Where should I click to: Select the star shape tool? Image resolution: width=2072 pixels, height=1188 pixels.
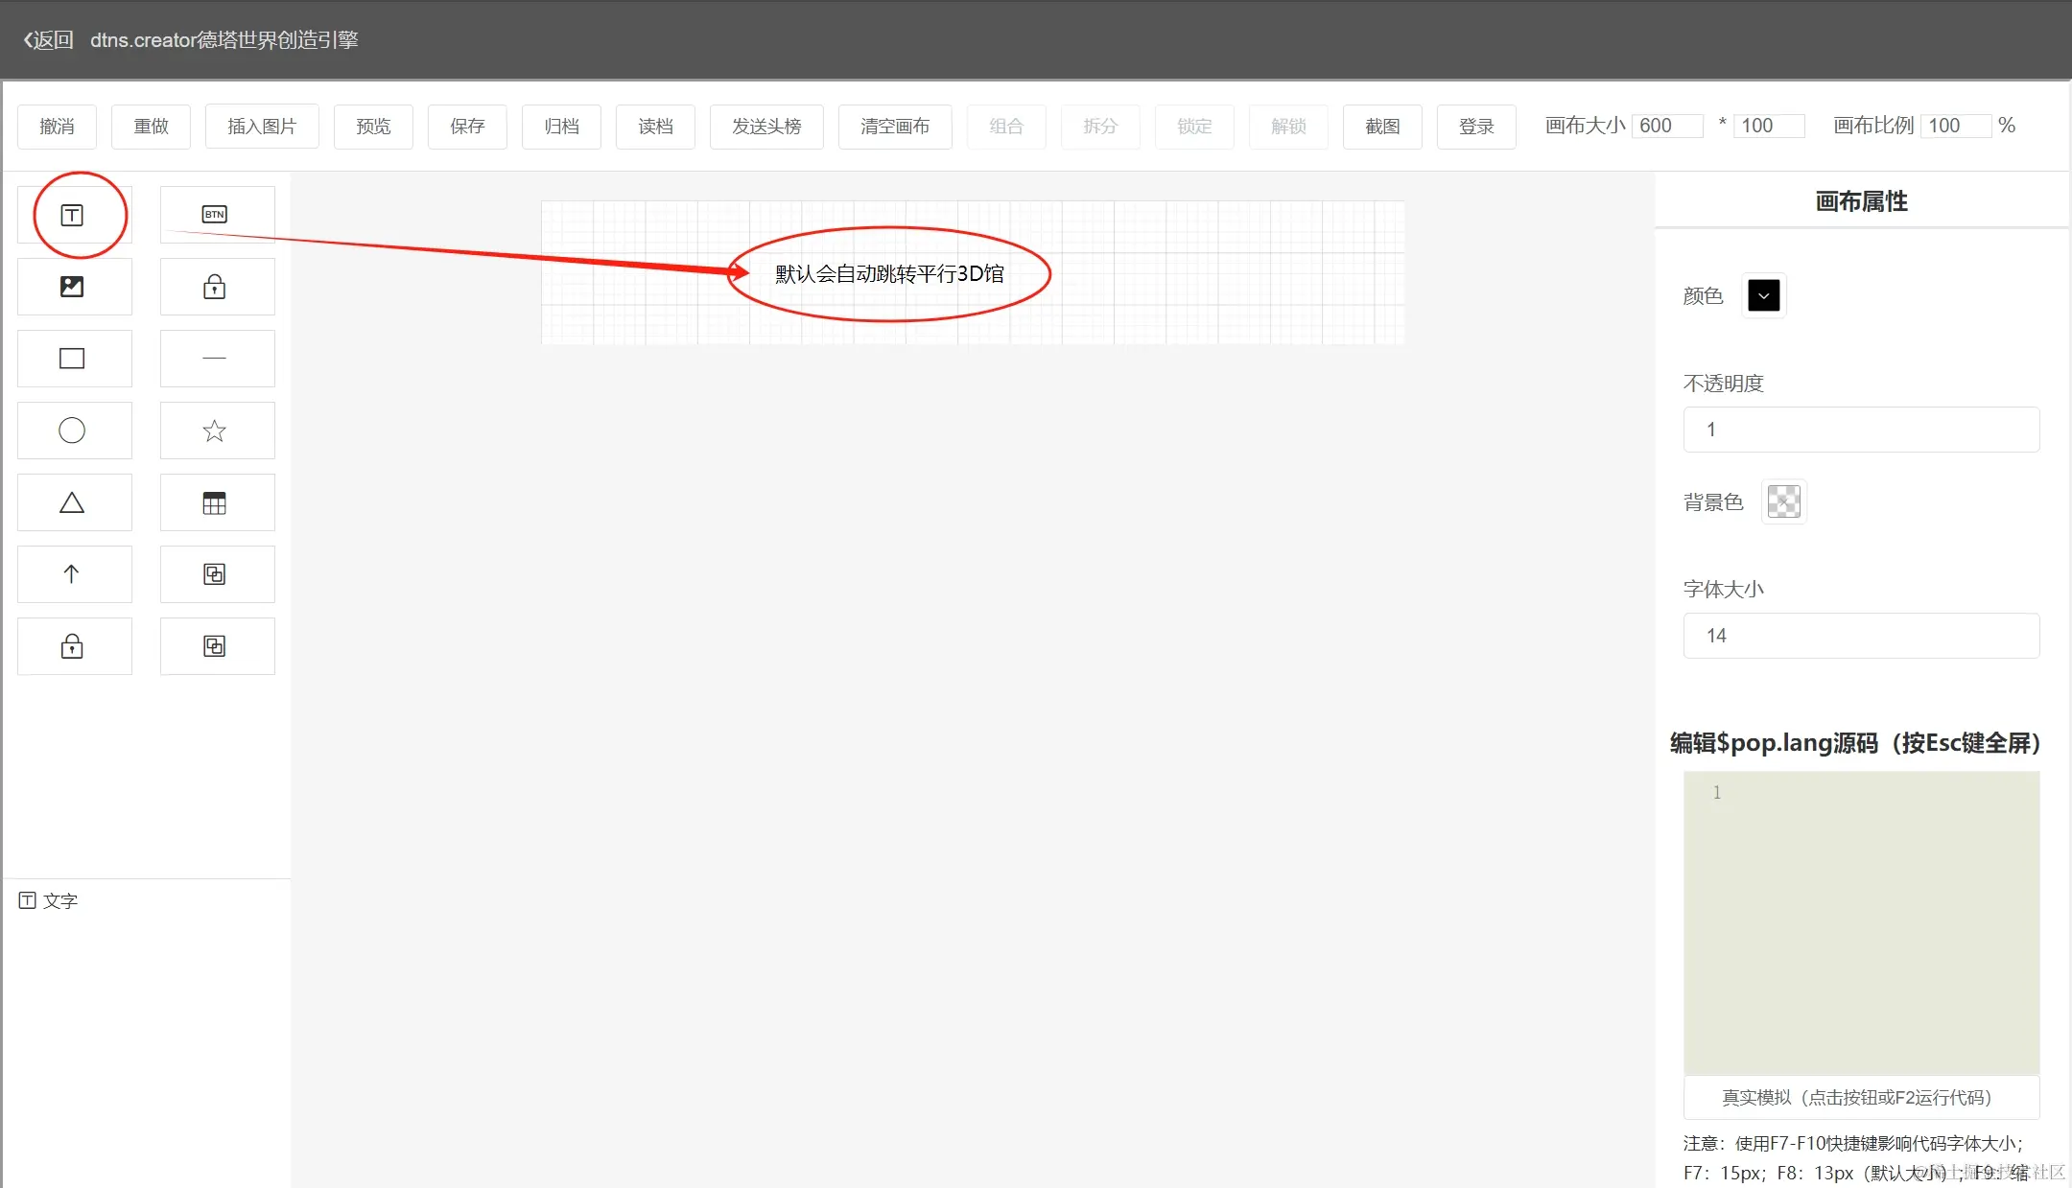[216, 431]
